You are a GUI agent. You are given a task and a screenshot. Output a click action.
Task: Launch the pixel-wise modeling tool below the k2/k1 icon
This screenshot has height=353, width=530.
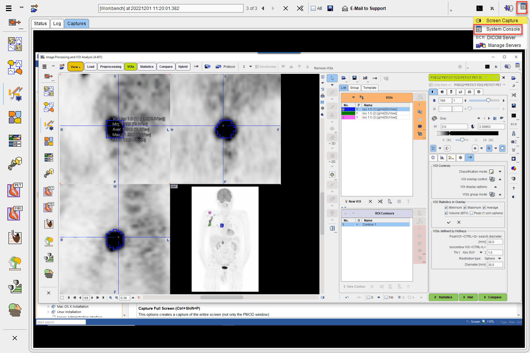click(x=15, y=67)
